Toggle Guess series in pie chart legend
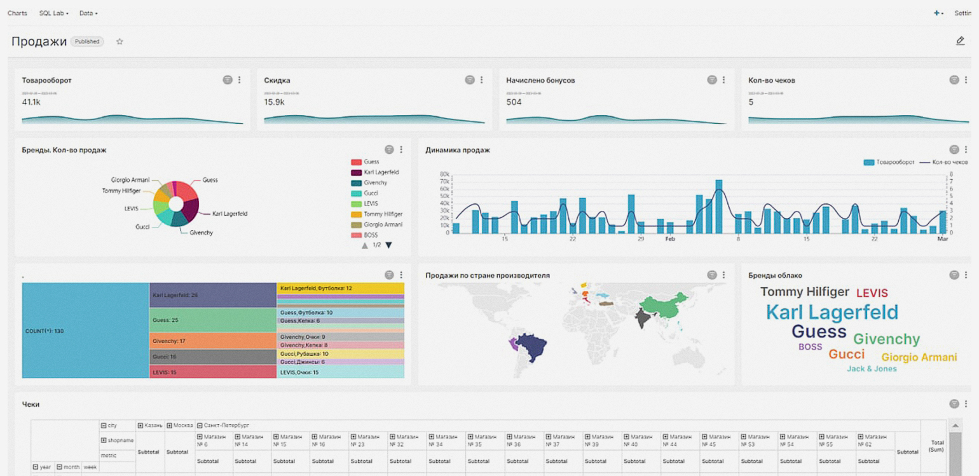The width and height of the screenshot is (979, 476). [x=371, y=162]
